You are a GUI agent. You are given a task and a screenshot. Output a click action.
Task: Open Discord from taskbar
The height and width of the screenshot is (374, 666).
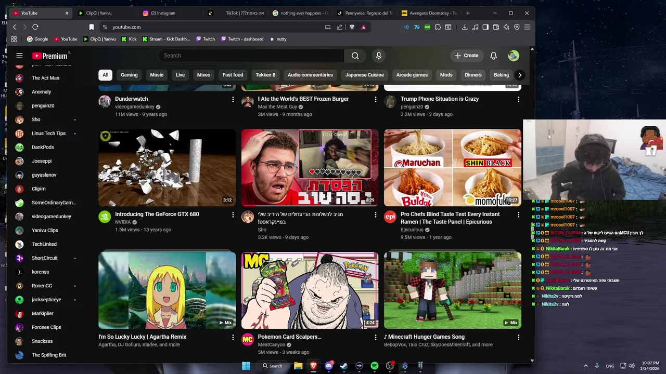point(328,366)
